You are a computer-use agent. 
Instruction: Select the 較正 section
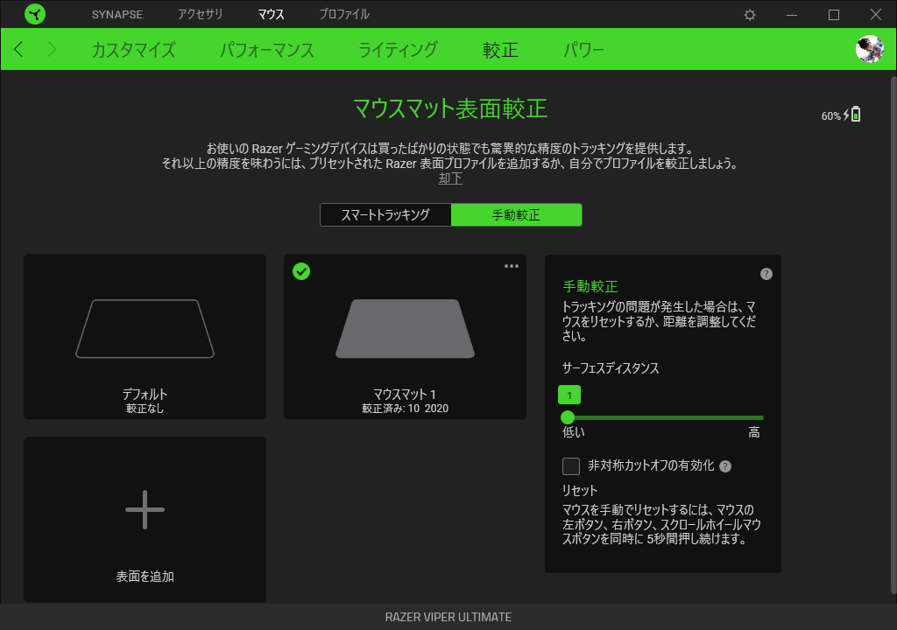point(500,50)
